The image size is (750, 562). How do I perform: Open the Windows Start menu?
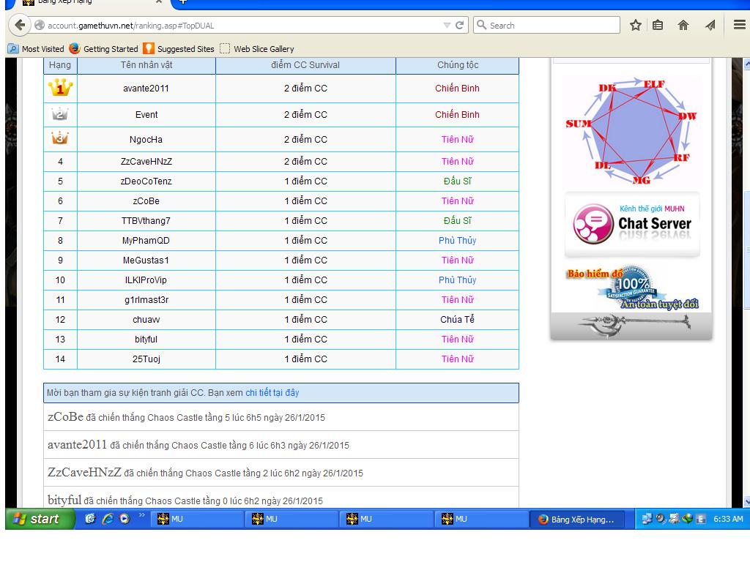[40, 519]
